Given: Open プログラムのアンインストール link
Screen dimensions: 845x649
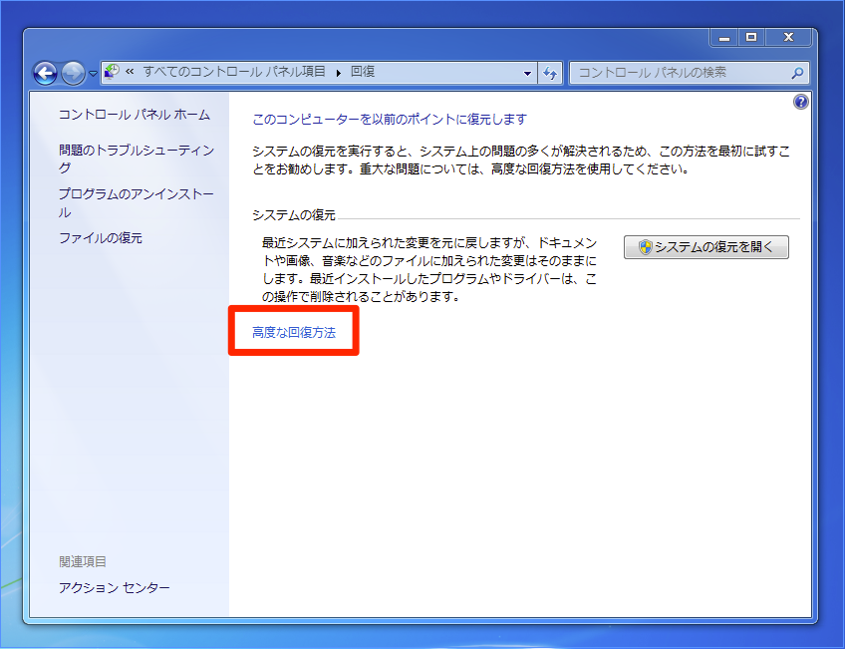Looking at the screenshot, I should click(x=137, y=202).
